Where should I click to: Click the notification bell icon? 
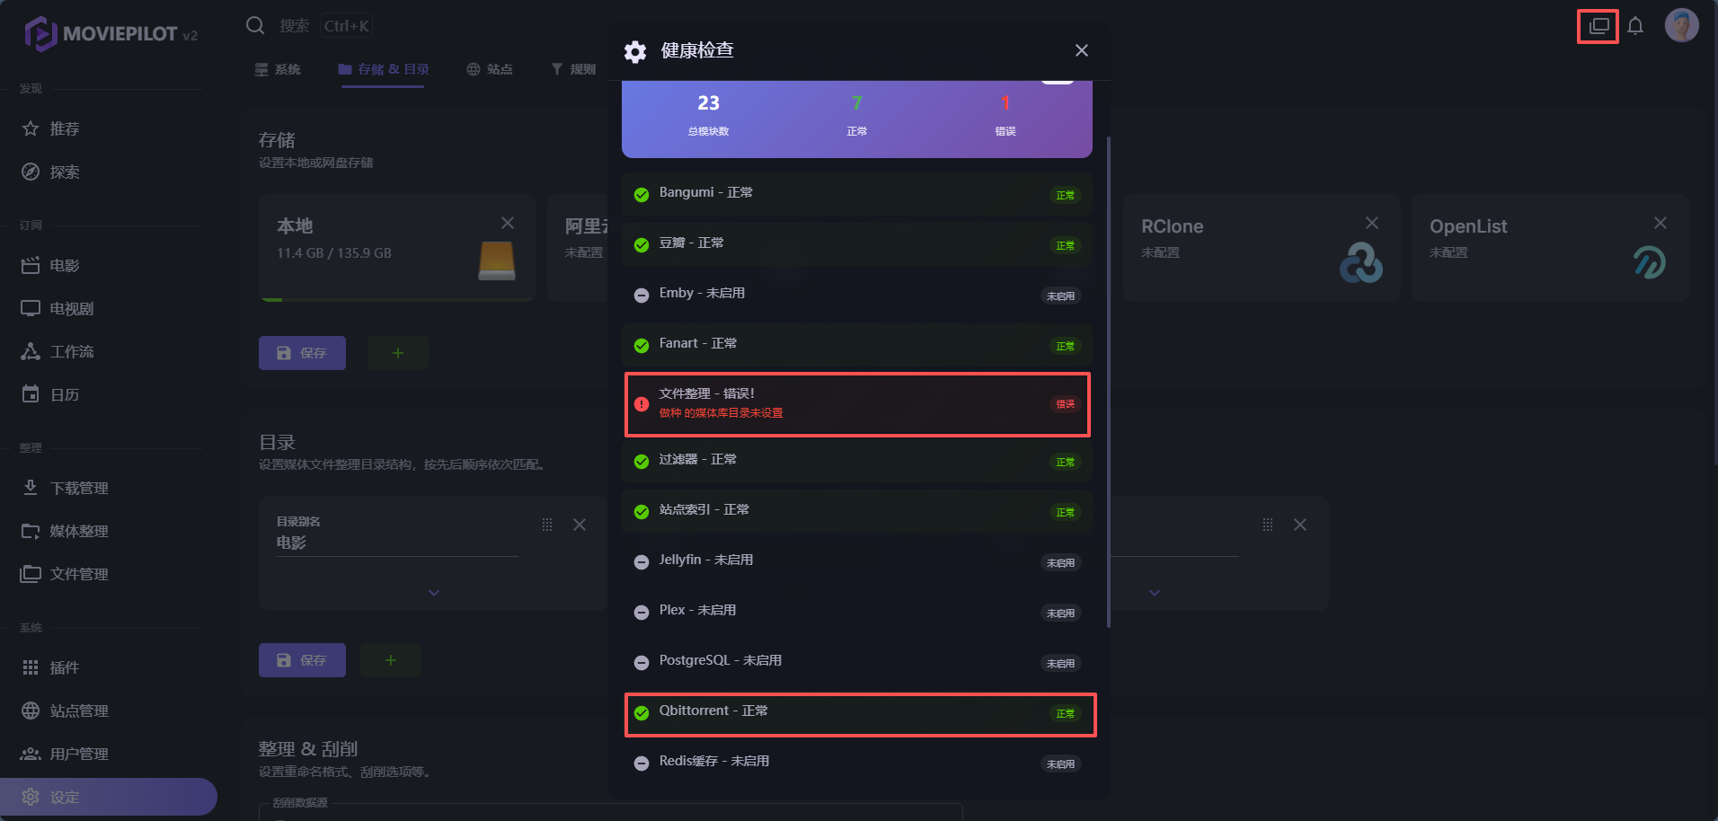coord(1635,26)
